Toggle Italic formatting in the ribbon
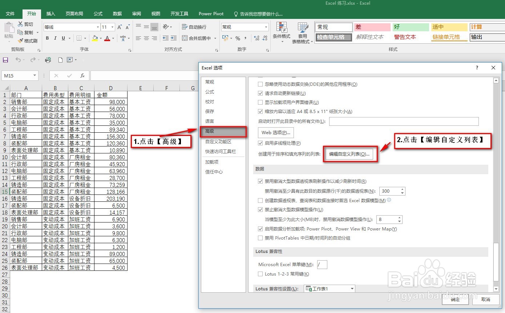This screenshot has height=313, width=505. [x=55, y=38]
